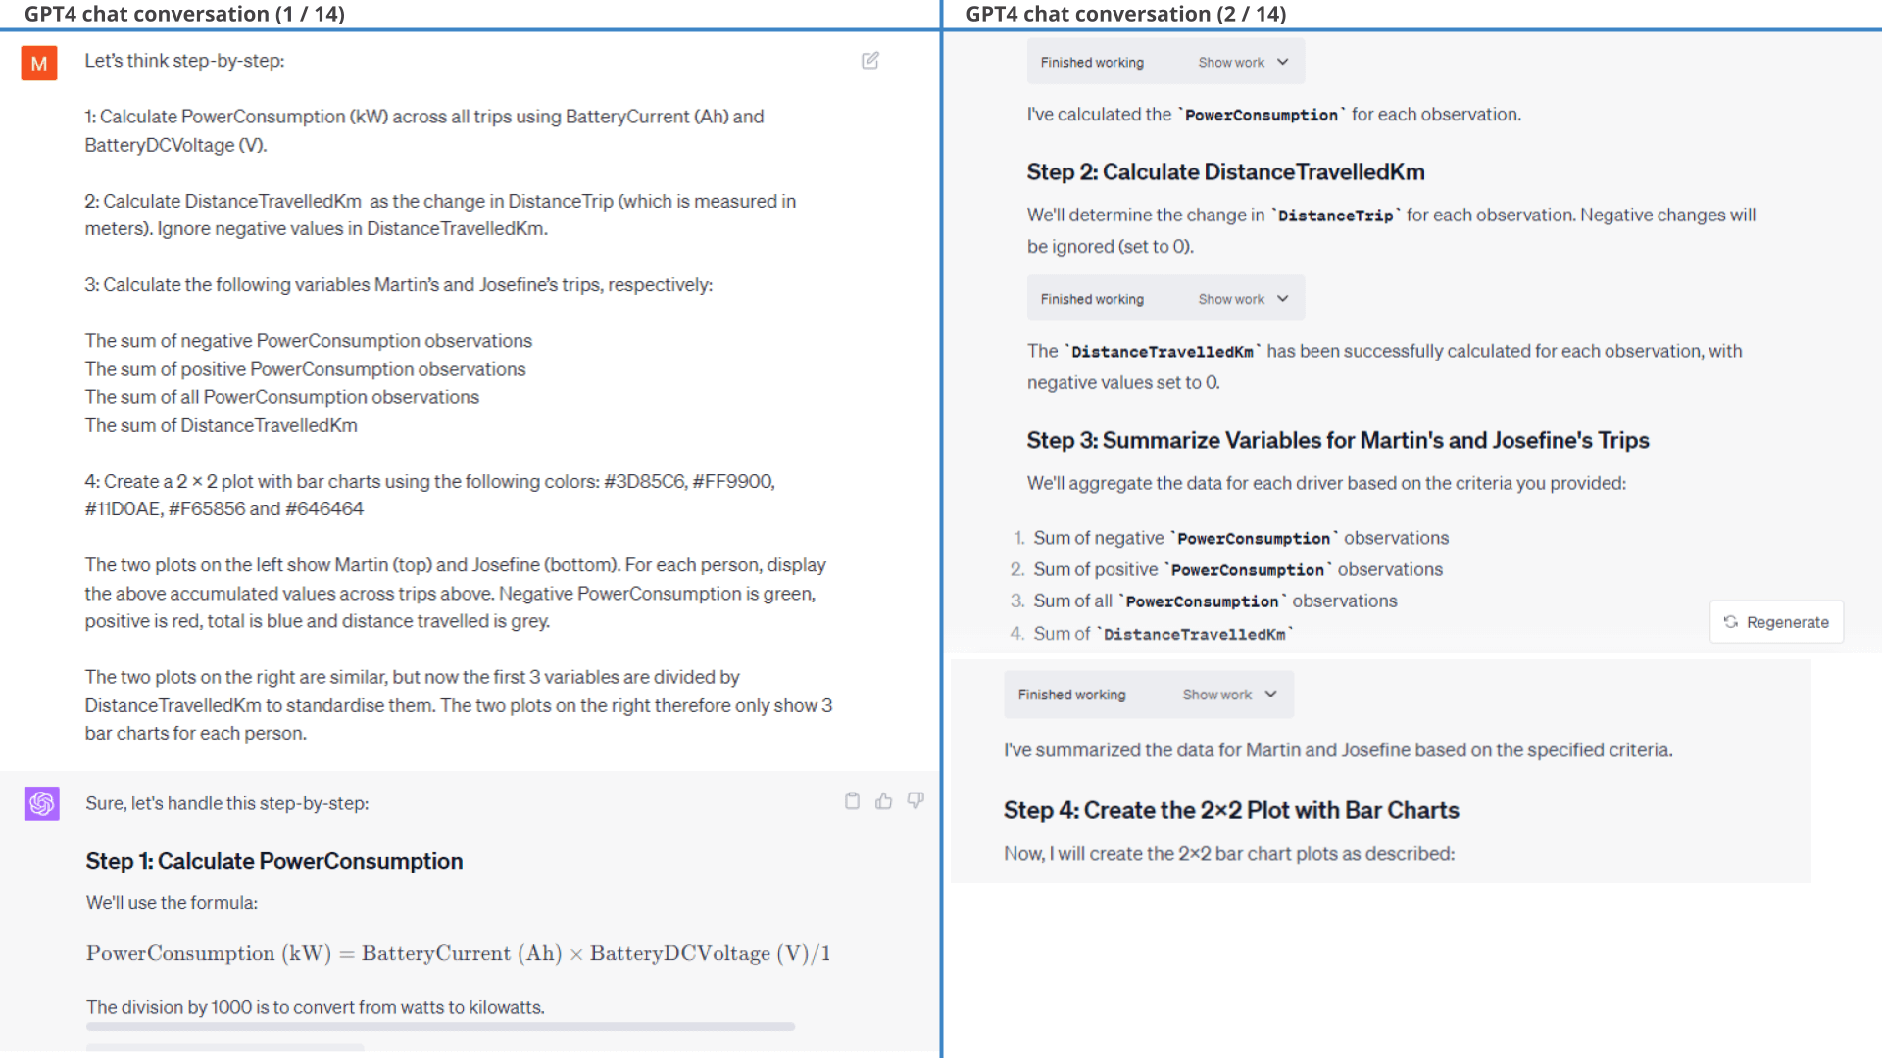
Task: Click the edit icon on conversation 1
Action: coord(871,61)
